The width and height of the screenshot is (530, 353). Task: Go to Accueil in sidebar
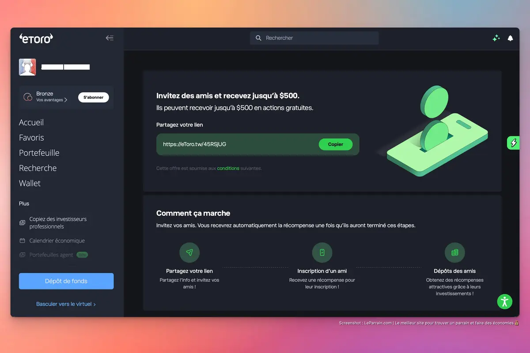(31, 122)
